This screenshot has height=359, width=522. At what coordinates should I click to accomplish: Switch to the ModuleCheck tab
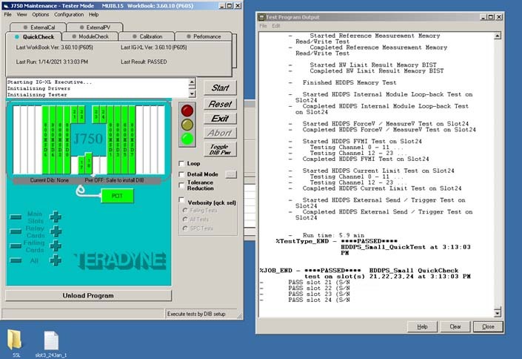tap(93, 36)
